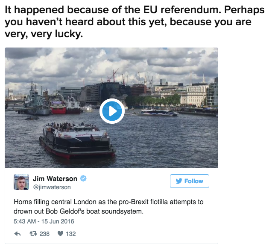Click the Twitter bird icon in Follow
This screenshot has height=250, width=272.
pos(179,181)
